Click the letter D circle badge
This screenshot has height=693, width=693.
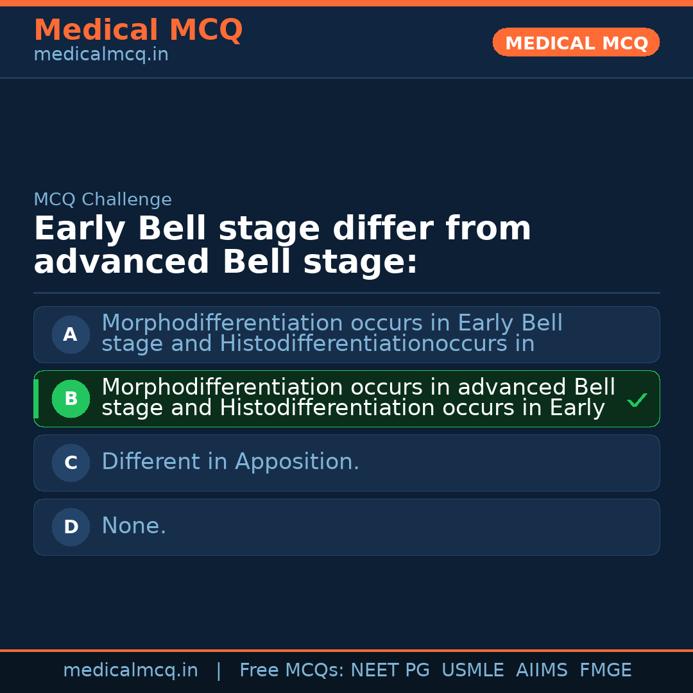click(x=71, y=527)
